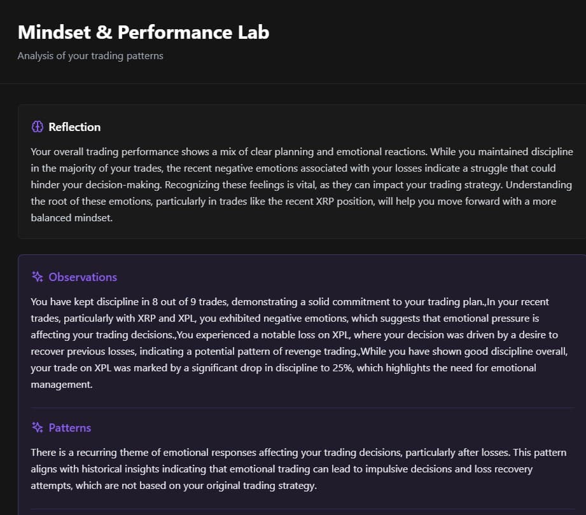The width and height of the screenshot is (586, 515).
Task: Click the brain icon beside Reflection
Action: click(x=38, y=127)
